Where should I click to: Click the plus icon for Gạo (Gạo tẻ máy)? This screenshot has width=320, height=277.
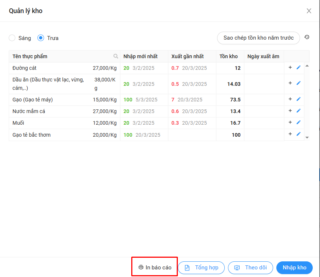tap(290, 99)
